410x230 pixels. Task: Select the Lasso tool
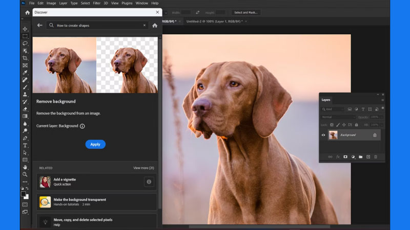(x=25, y=43)
